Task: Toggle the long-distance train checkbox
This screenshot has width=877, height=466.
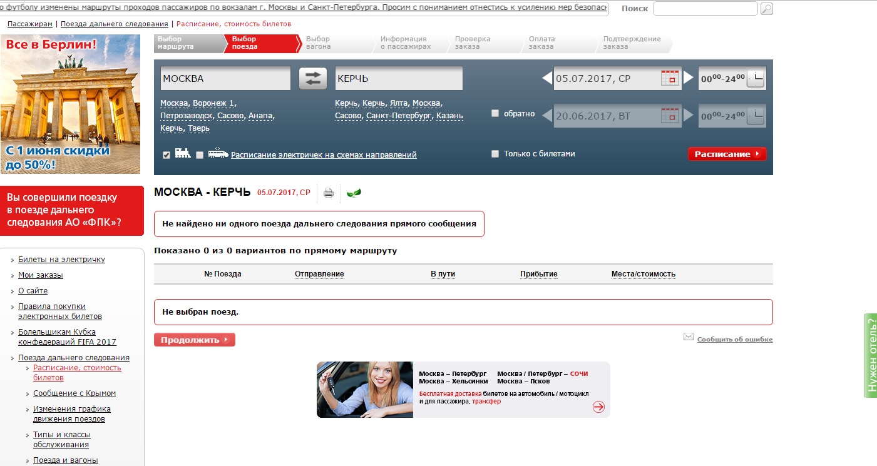Action: pos(167,155)
